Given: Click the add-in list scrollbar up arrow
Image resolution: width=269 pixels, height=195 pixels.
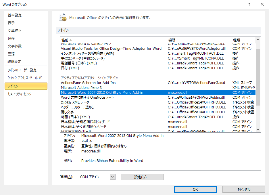Looking at the screenshot, I should coord(258,40).
